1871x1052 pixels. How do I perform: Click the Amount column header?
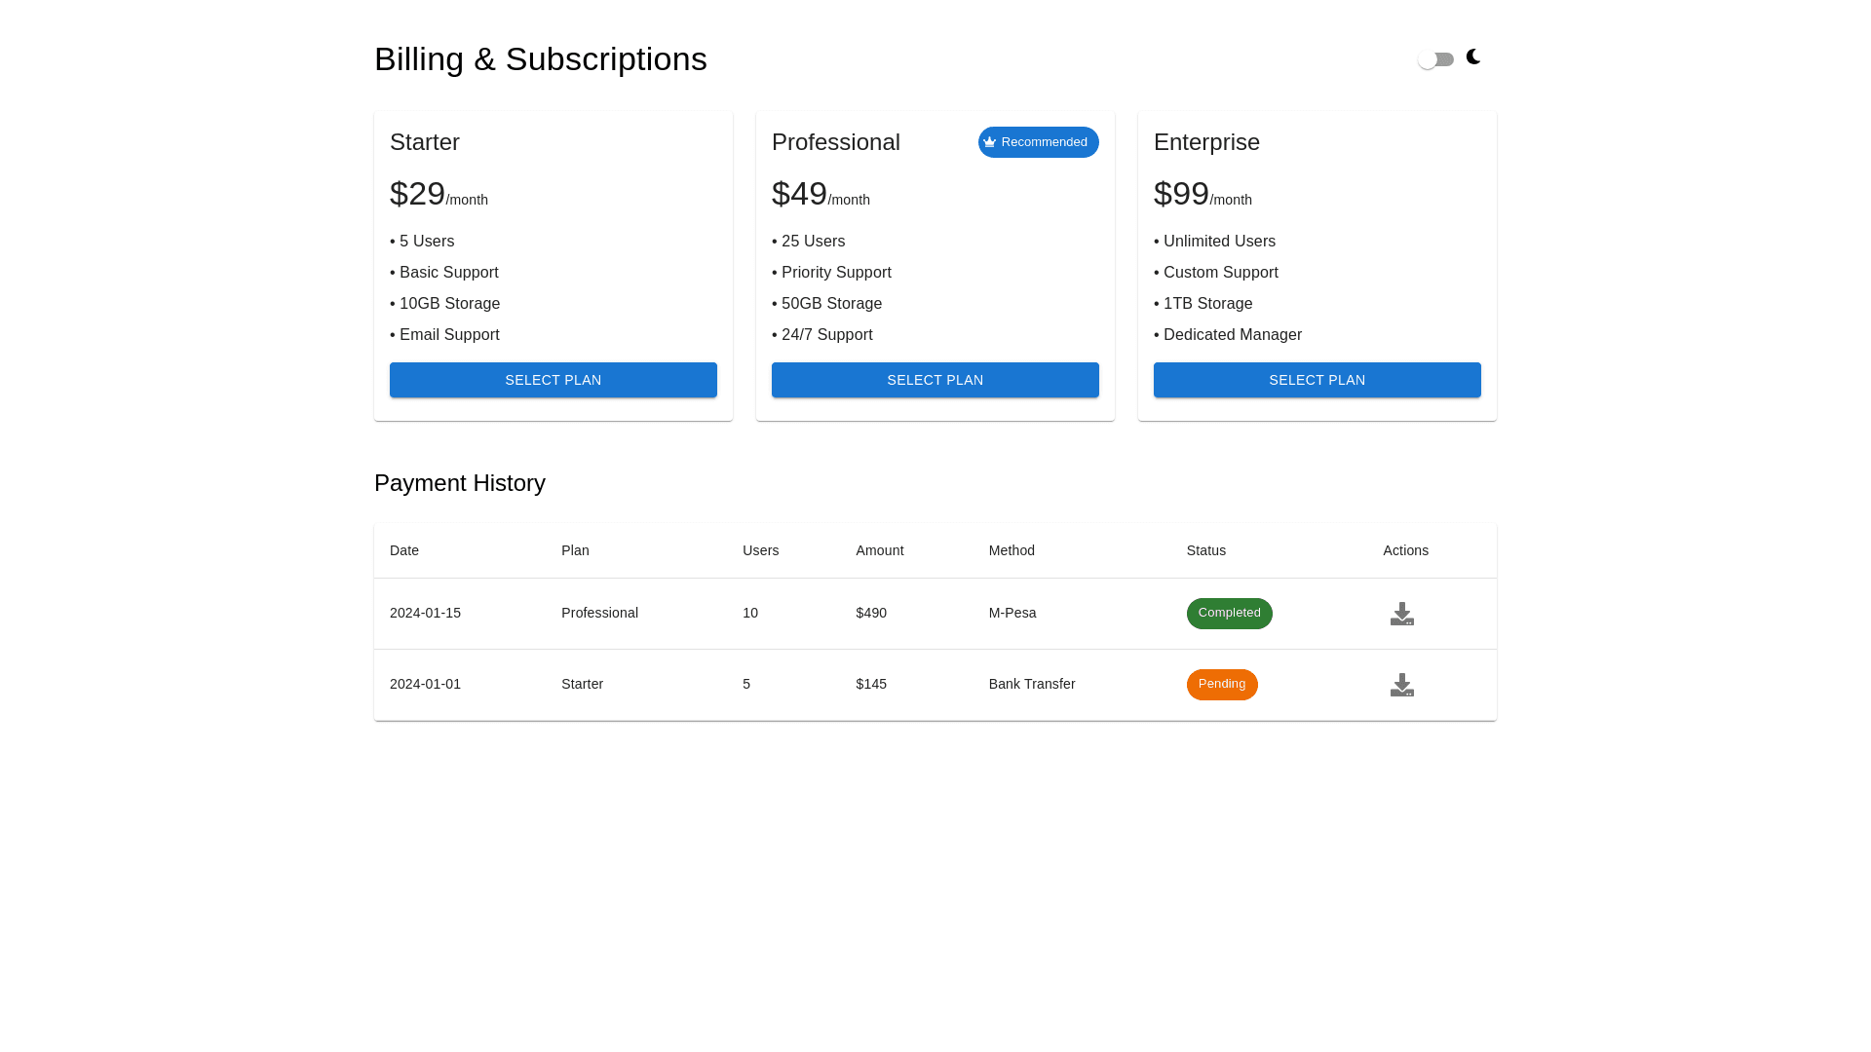879,550
